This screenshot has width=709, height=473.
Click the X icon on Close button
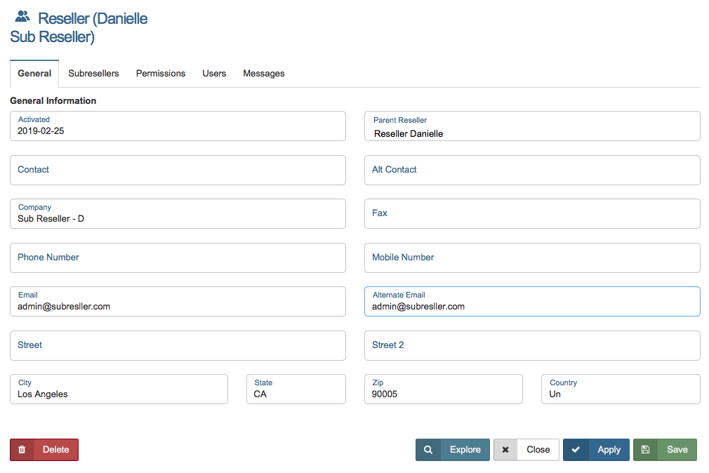pyautogui.click(x=505, y=450)
